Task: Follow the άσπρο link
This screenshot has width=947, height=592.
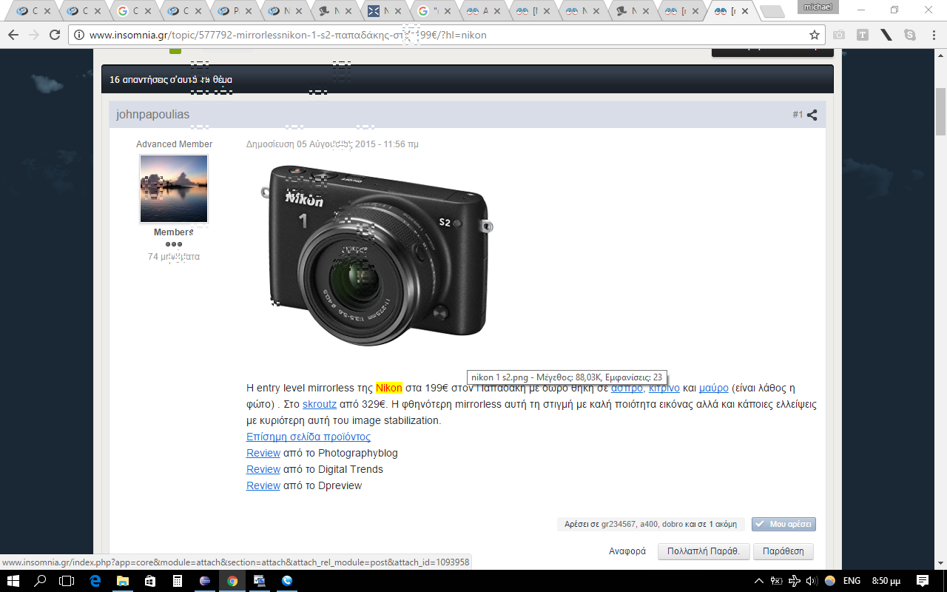Action: [627, 388]
